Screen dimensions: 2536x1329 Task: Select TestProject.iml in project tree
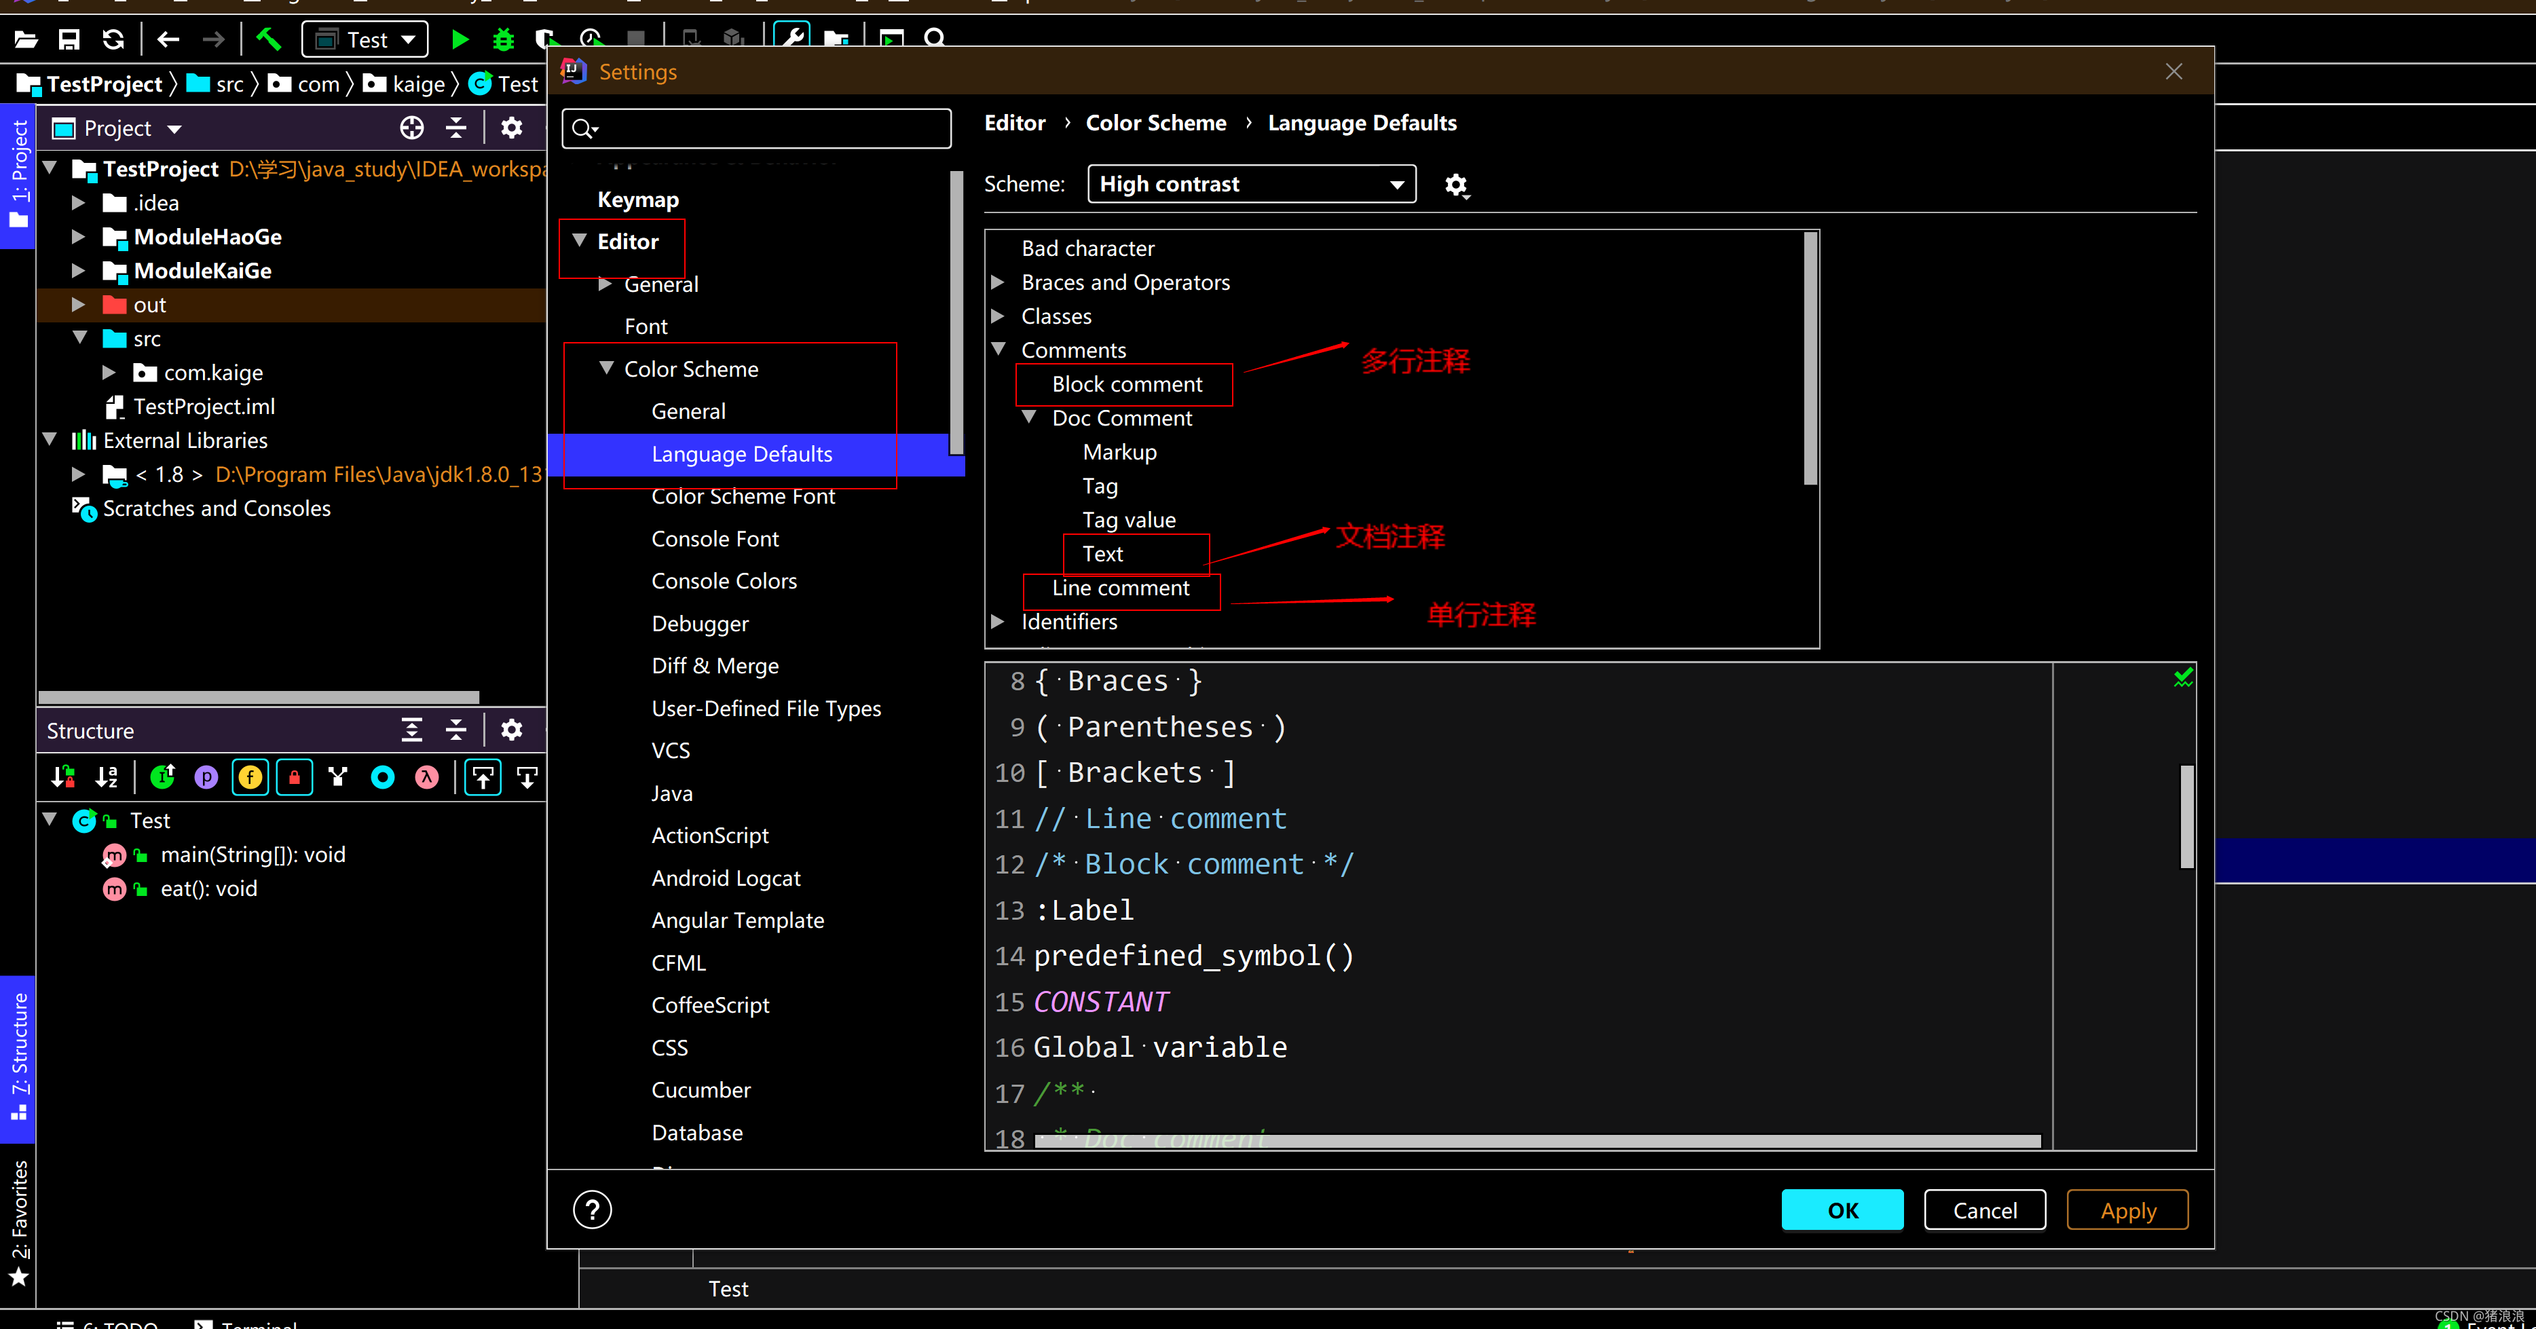(x=204, y=406)
